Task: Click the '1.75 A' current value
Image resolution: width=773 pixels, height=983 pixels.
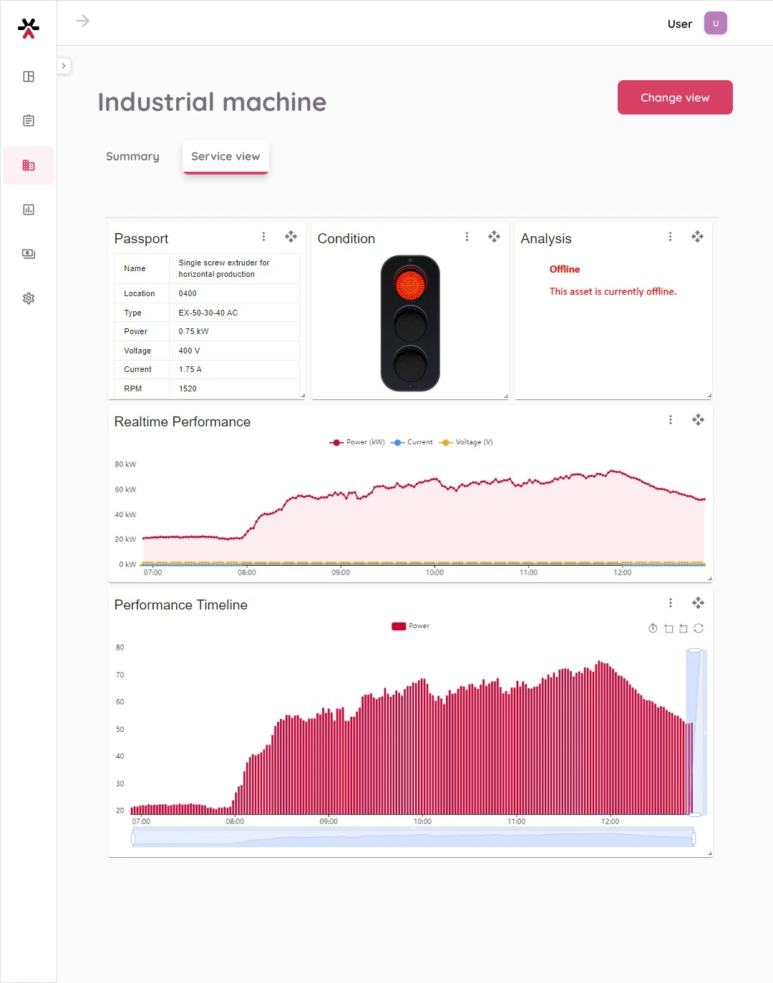Action: coord(190,369)
